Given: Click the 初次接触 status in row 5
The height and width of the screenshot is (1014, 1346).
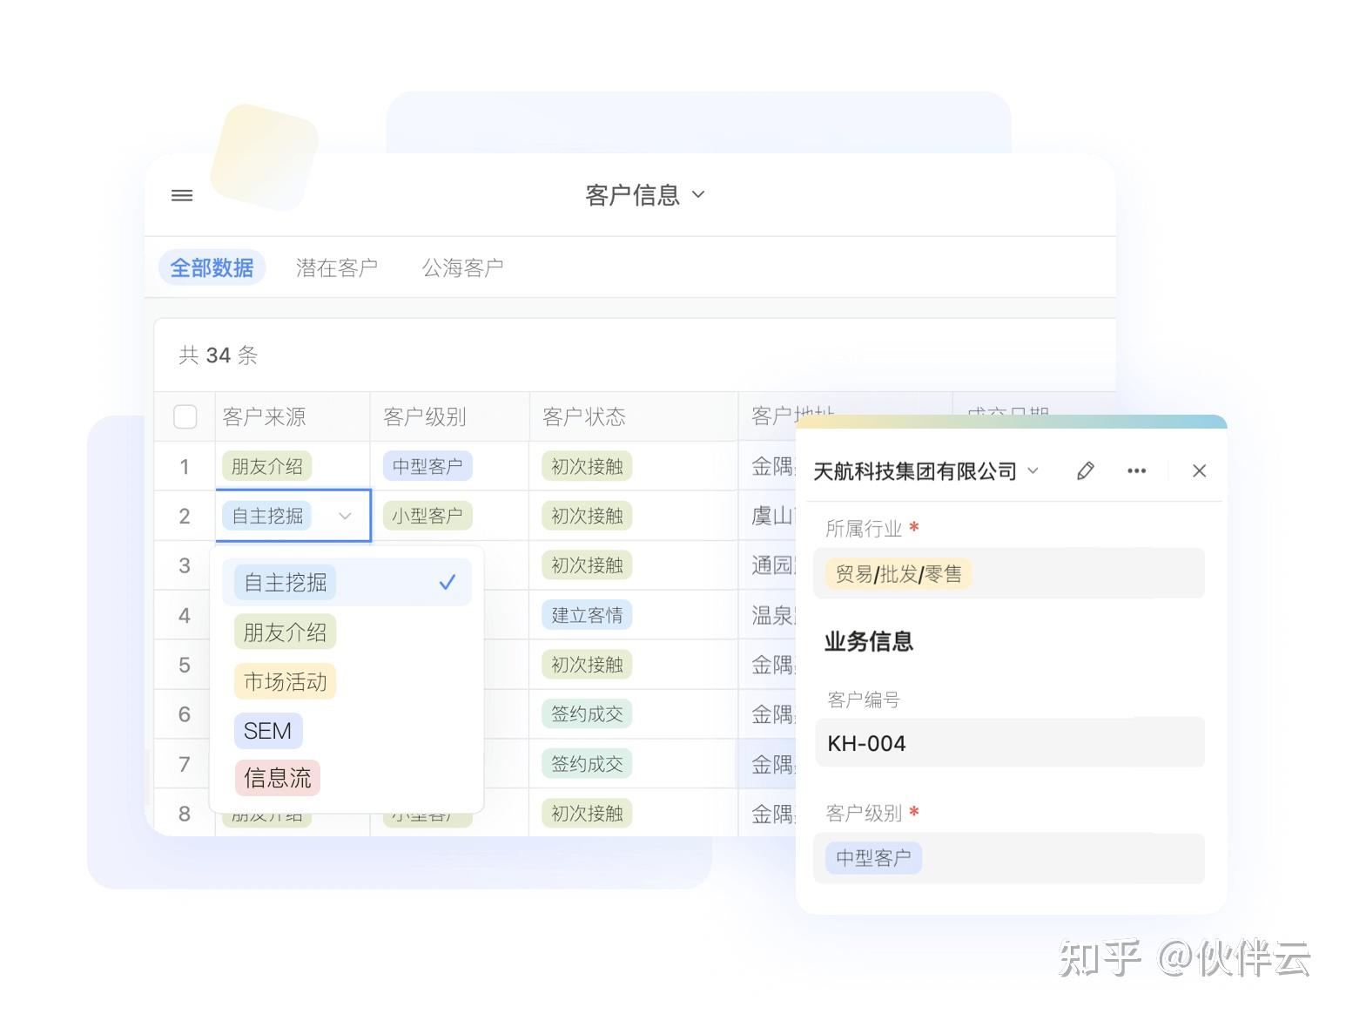Looking at the screenshot, I should click(x=587, y=665).
